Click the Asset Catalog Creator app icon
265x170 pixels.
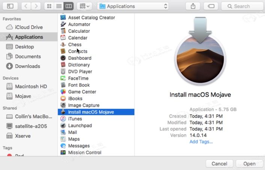63,17
